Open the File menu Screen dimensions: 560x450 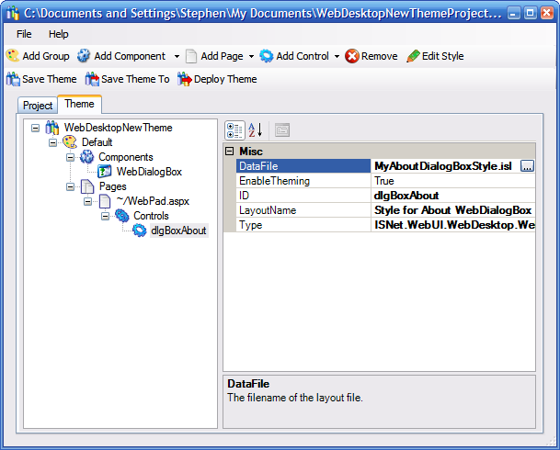[x=24, y=34]
